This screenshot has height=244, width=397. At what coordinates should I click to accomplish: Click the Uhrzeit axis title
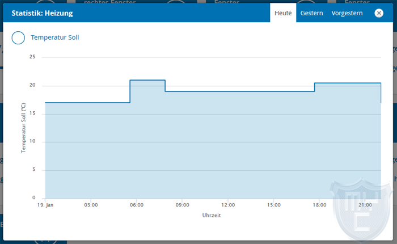coord(212,216)
